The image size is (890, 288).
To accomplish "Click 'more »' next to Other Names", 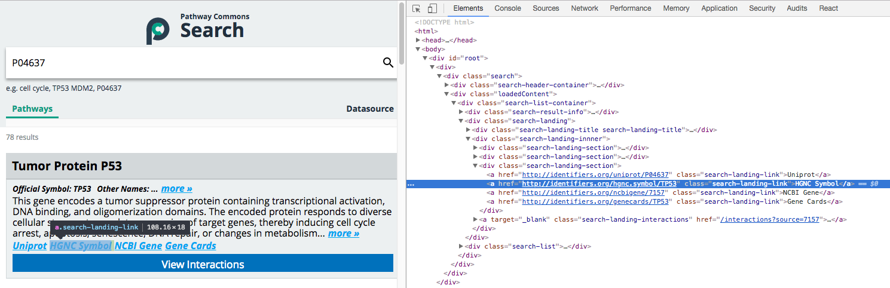I will [x=176, y=188].
